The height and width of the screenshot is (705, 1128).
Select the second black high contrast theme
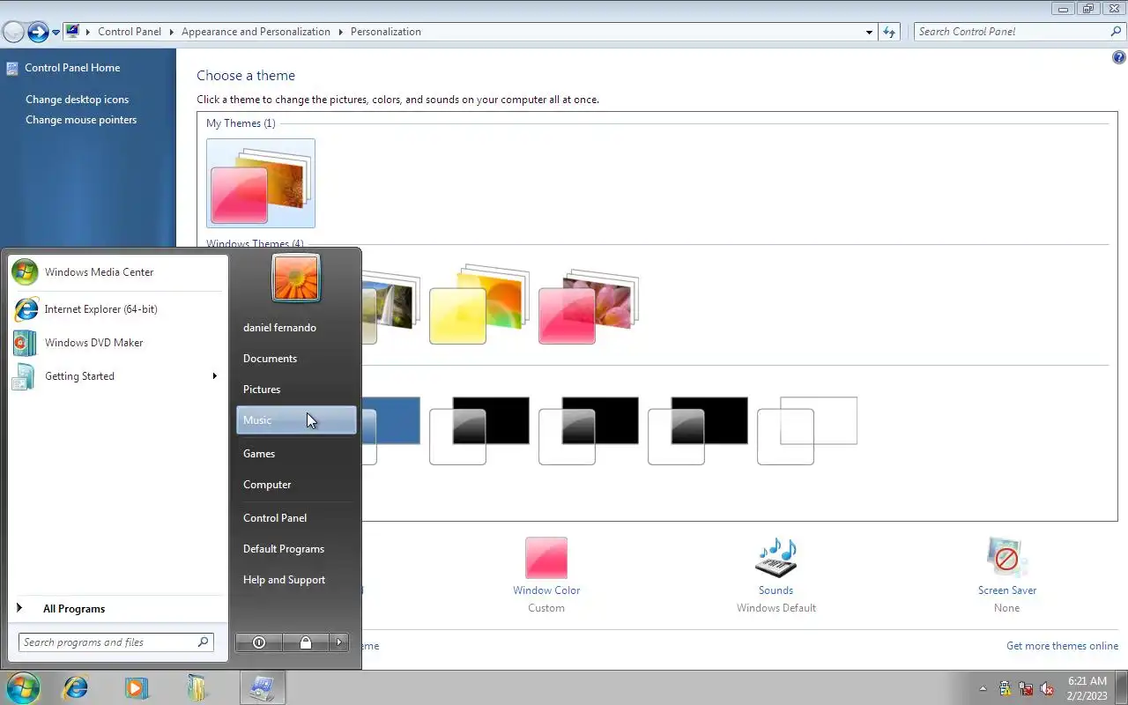pyautogui.click(x=589, y=430)
